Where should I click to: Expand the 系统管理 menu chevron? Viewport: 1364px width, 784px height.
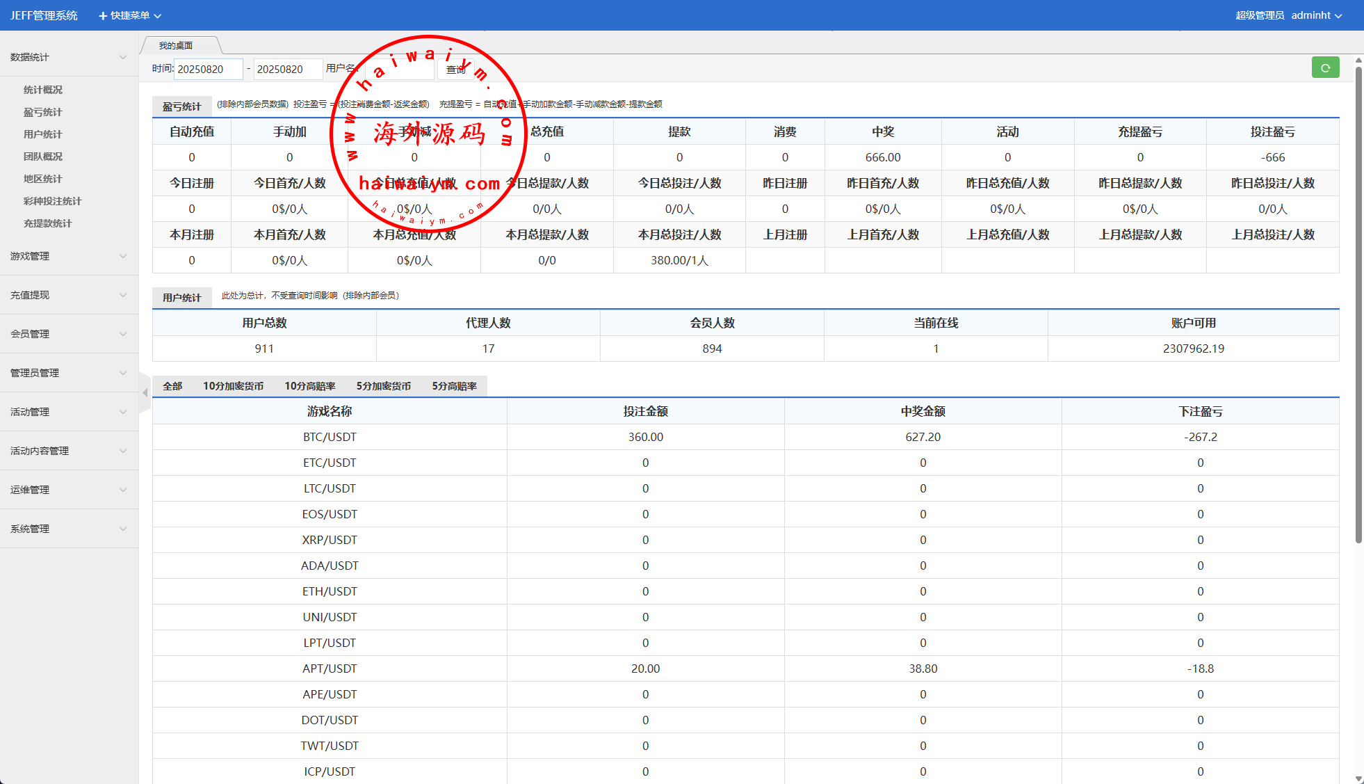(123, 529)
